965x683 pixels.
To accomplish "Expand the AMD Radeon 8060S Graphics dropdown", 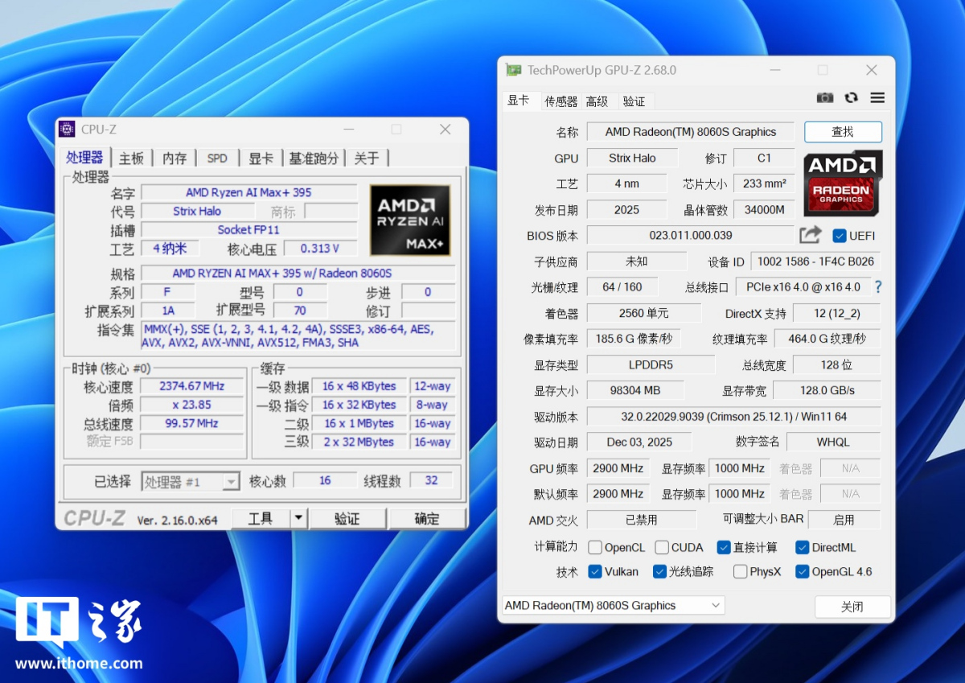I will [715, 606].
